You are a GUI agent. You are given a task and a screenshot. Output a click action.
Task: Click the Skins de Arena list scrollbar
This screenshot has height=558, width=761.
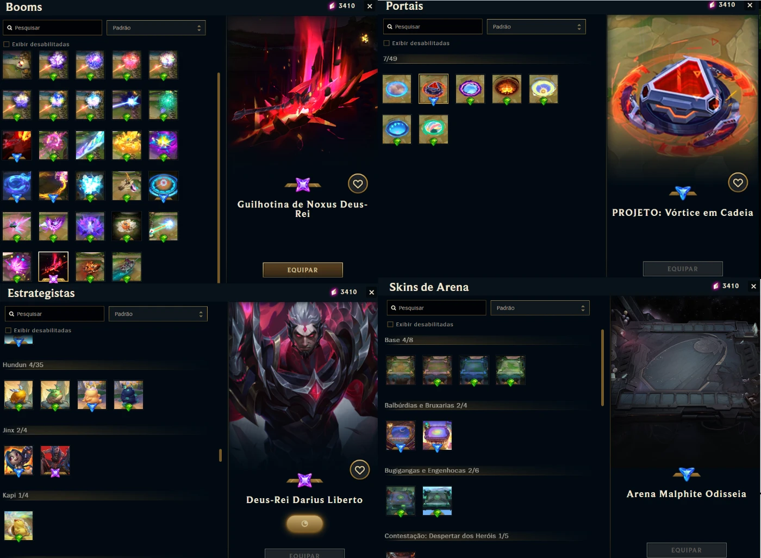click(602, 368)
